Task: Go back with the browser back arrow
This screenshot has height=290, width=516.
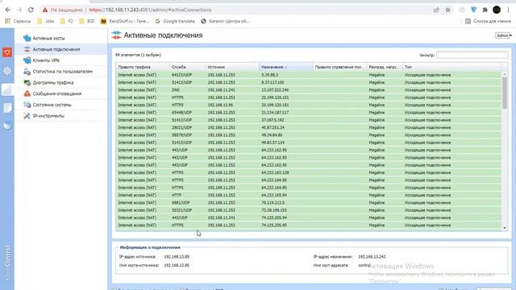Action: tap(8, 10)
